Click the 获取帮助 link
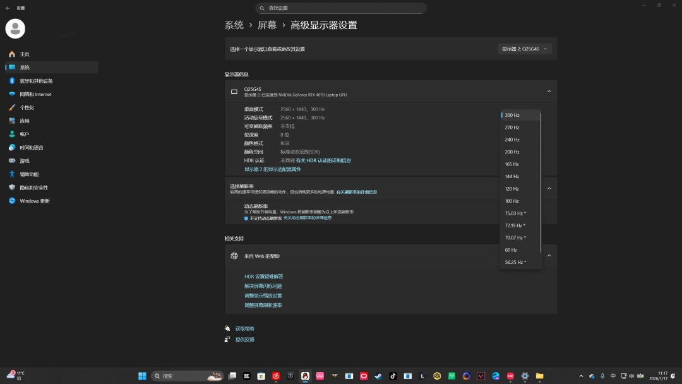 pyautogui.click(x=244, y=328)
